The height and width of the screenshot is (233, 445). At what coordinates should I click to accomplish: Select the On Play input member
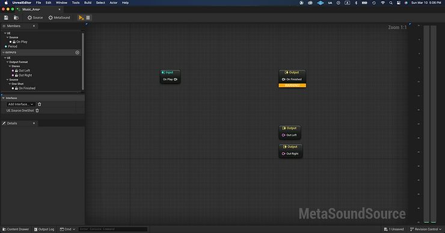click(22, 42)
